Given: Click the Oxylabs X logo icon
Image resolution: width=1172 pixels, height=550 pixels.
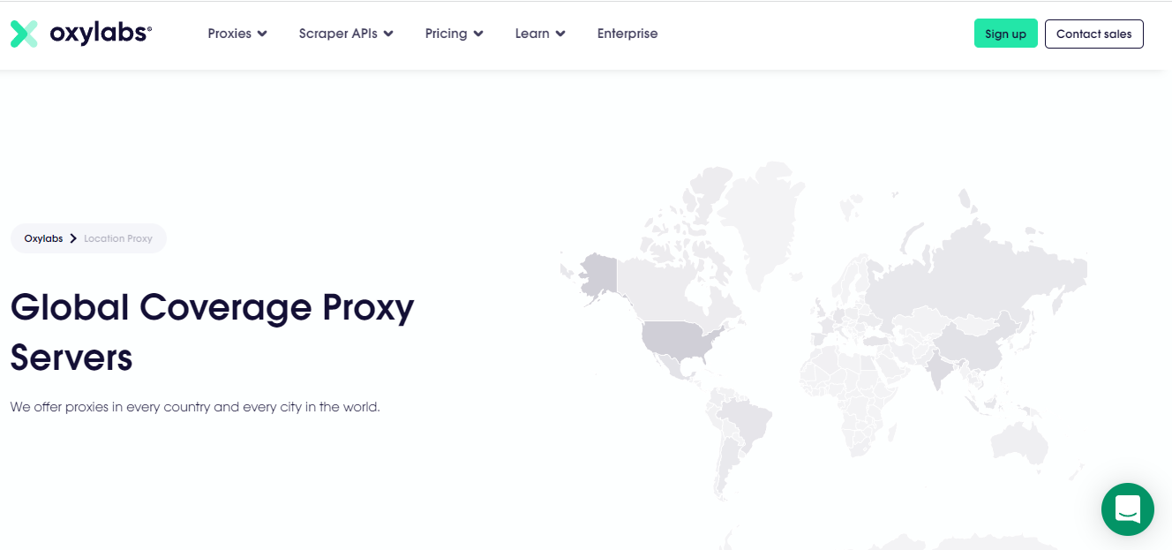Looking at the screenshot, I should [24, 34].
